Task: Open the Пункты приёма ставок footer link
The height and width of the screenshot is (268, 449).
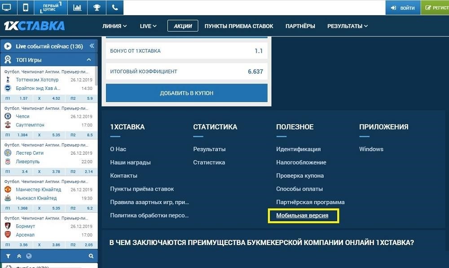Action: point(142,189)
